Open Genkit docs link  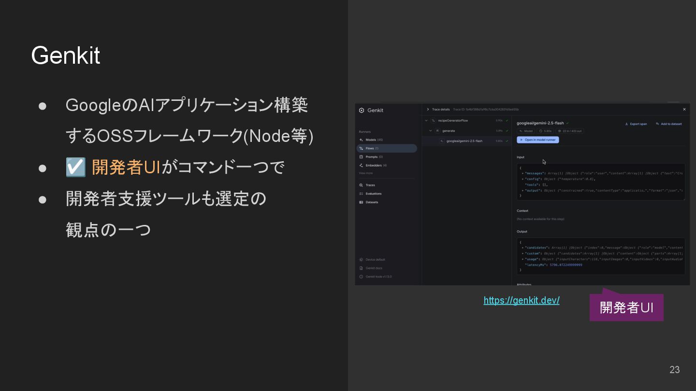371,268
